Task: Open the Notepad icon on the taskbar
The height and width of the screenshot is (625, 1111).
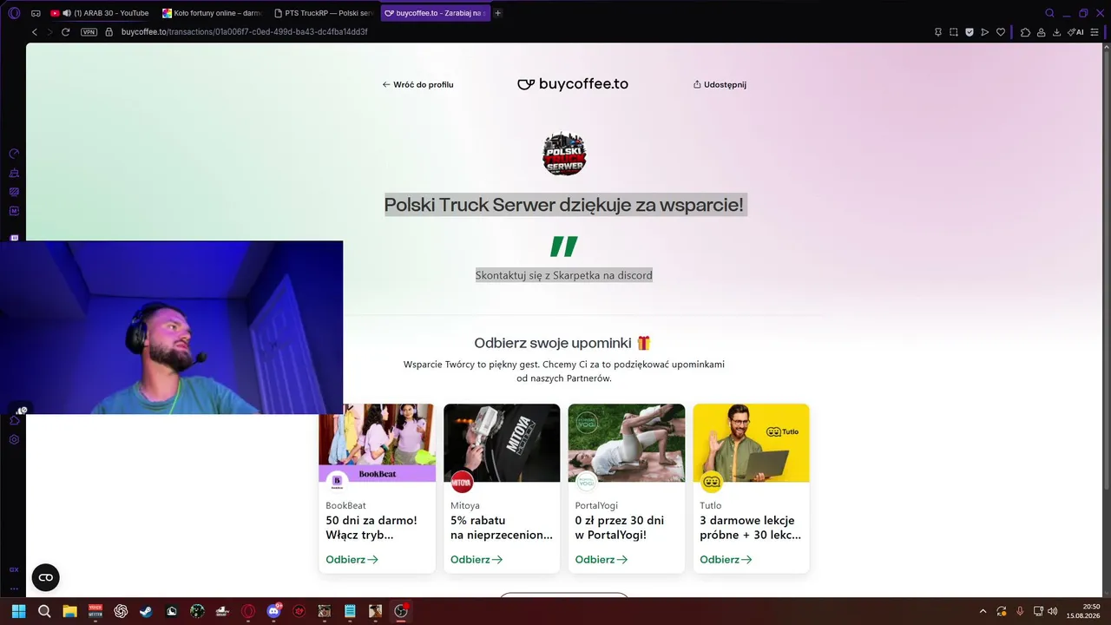Action: (350, 611)
